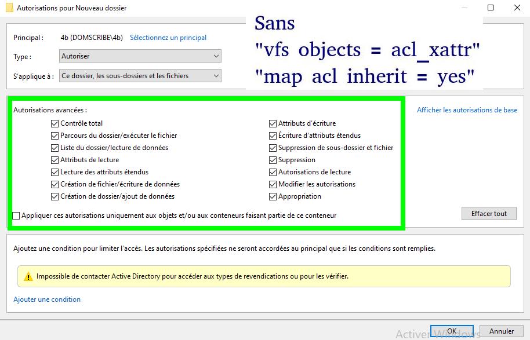Expand the S'applique à dropdown
530x340 pixels.
(x=140, y=76)
